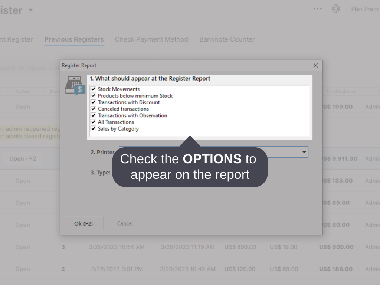Uncheck the All Transactions option

coord(93,122)
